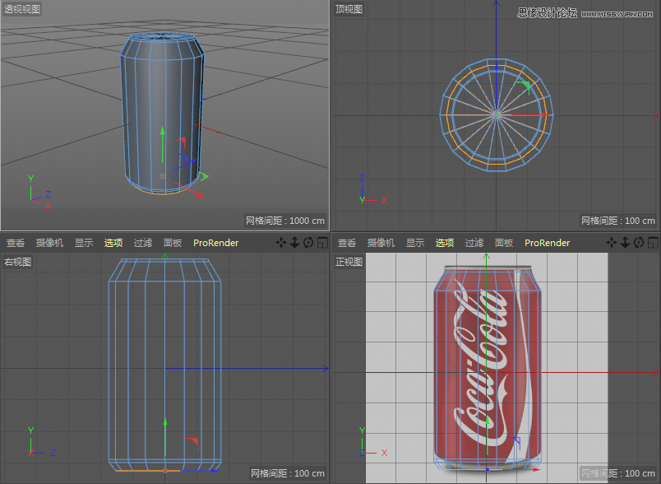Click the zoom-view arrow icon in the right view menu bar
Viewport: 661px width, 484px height.
[x=294, y=243]
